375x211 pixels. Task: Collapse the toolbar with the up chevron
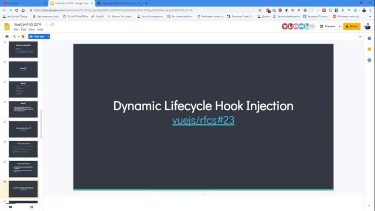[x=360, y=36]
